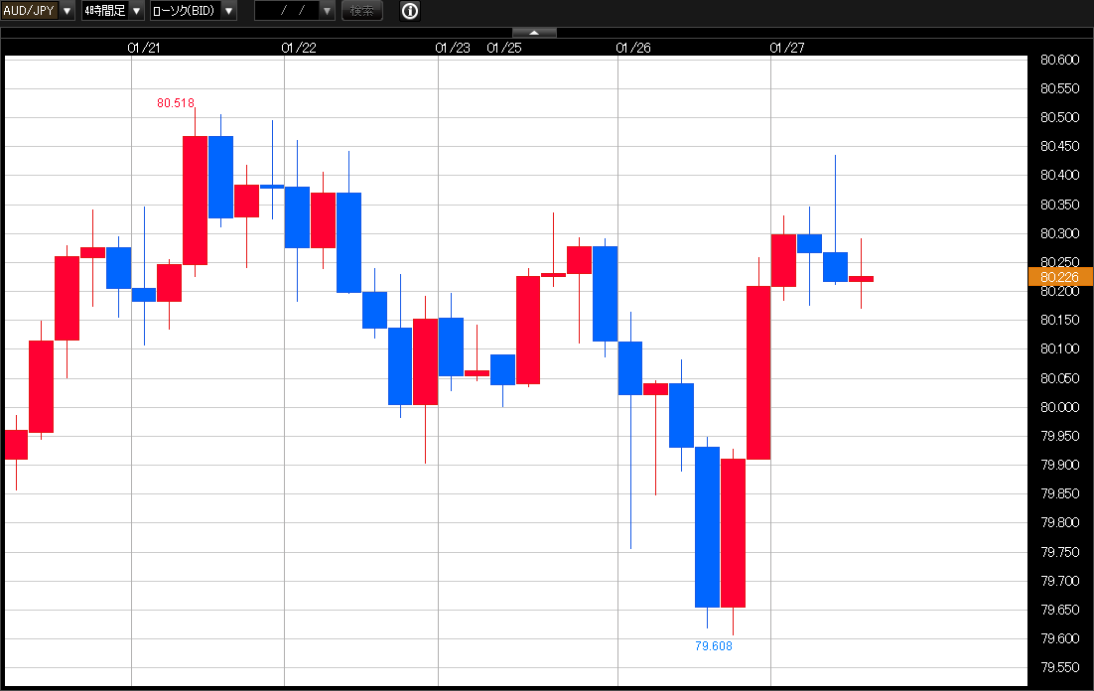Click the 80.550 price axis label
Image resolution: width=1094 pixels, height=691 pixels.
1060,88
